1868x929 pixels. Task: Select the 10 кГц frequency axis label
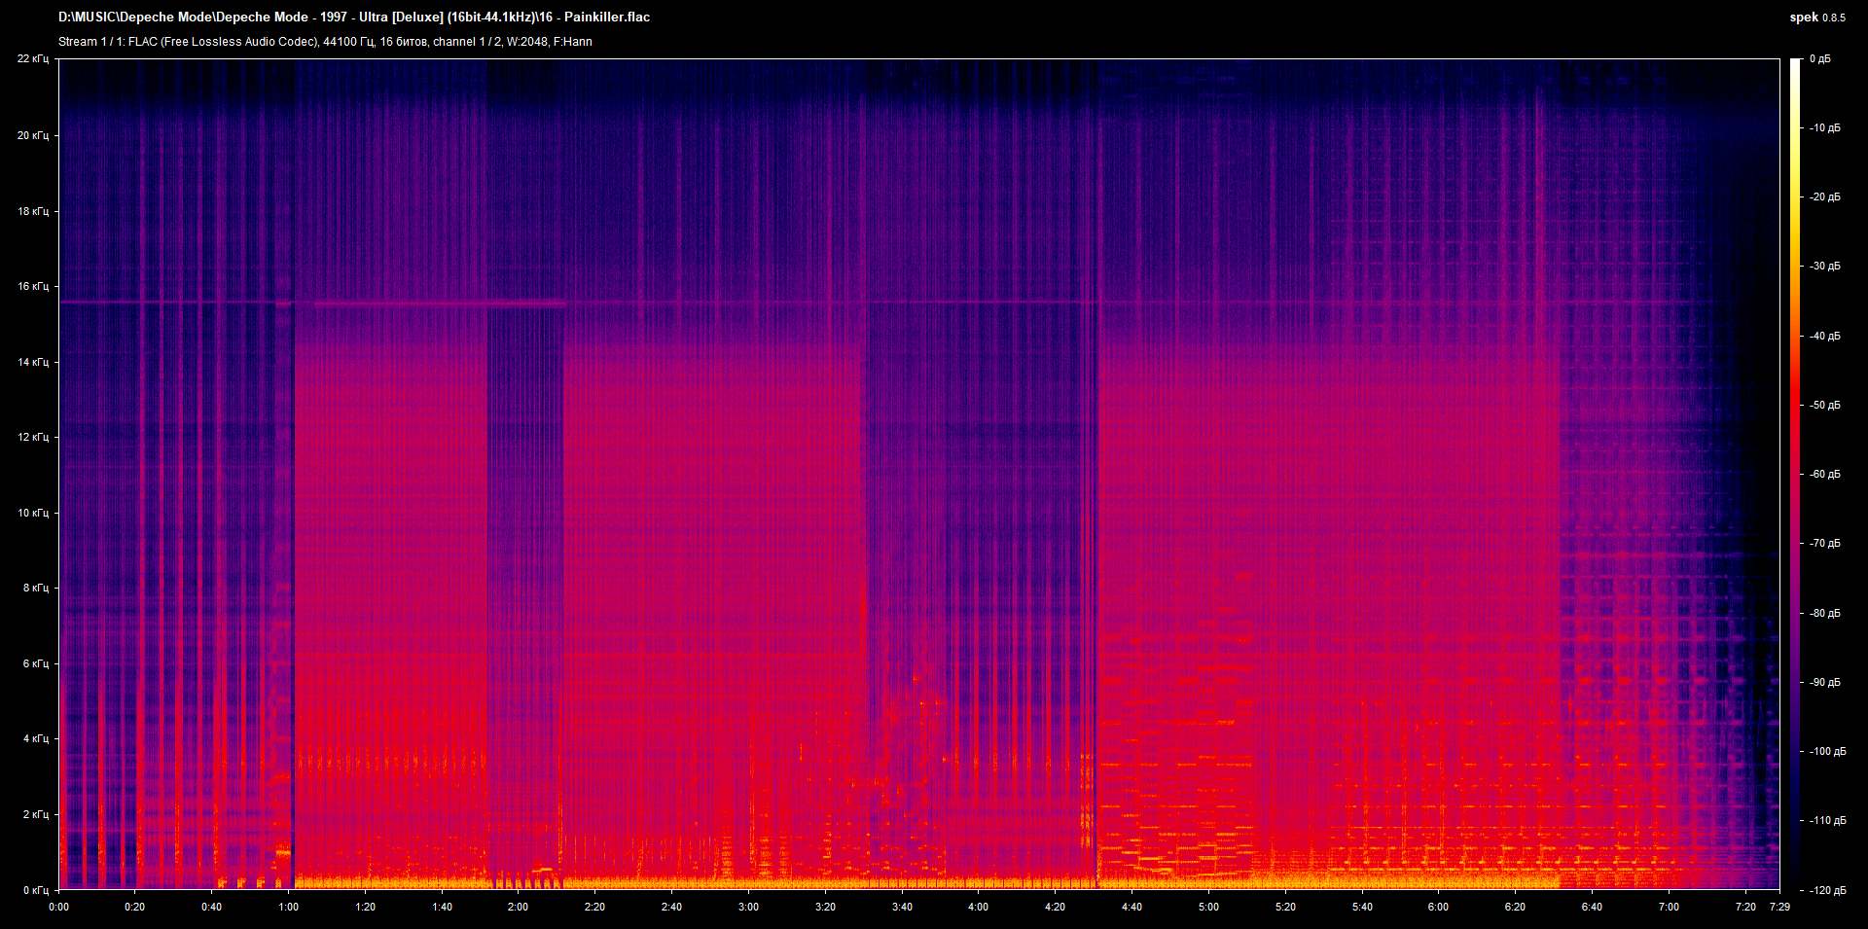tap(33, 513)
